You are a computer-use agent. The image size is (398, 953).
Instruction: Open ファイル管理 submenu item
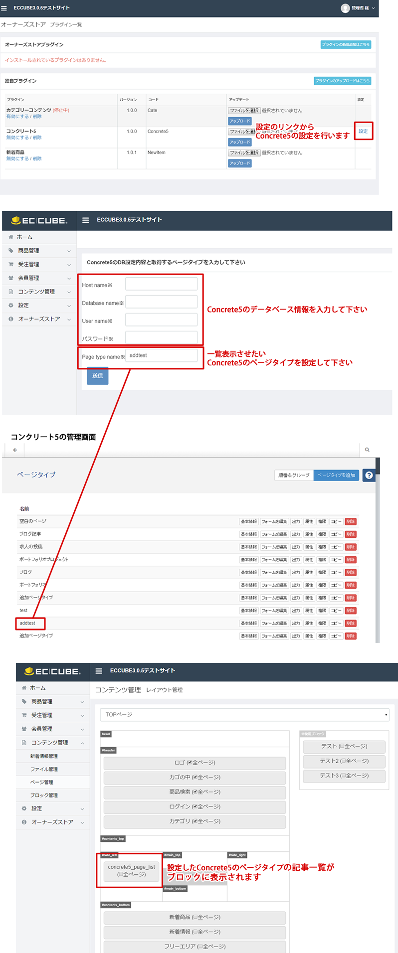tap(44, 769)
